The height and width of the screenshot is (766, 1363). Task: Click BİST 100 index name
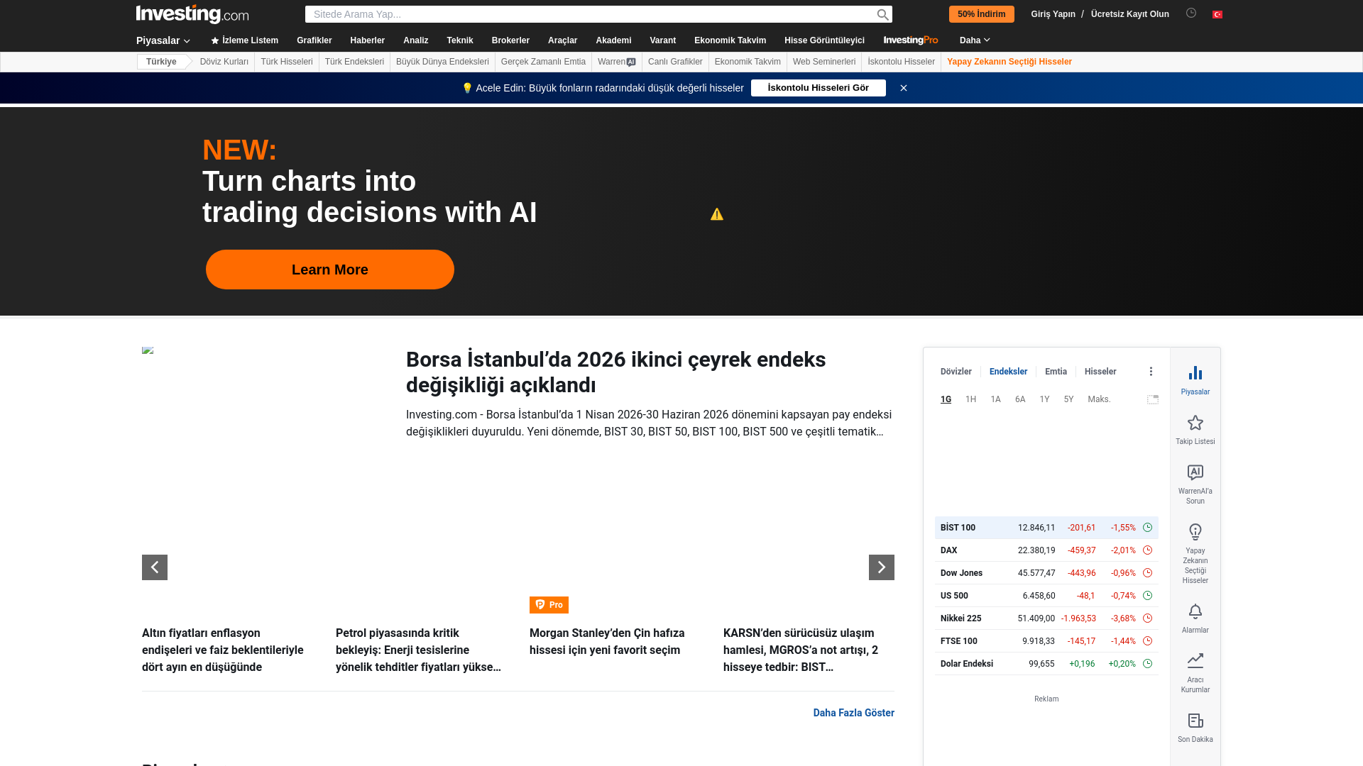958,528
